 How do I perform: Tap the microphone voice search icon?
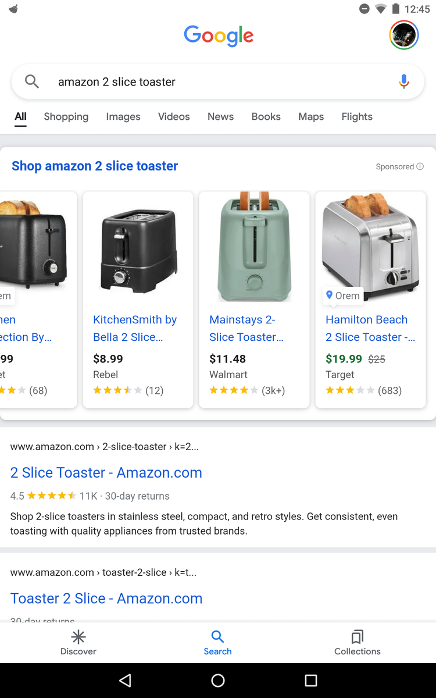coord(404,82)
